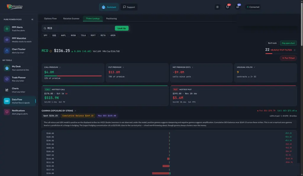
Task: Click the $210.00 strike row label
Action: (x=50, y=159)
